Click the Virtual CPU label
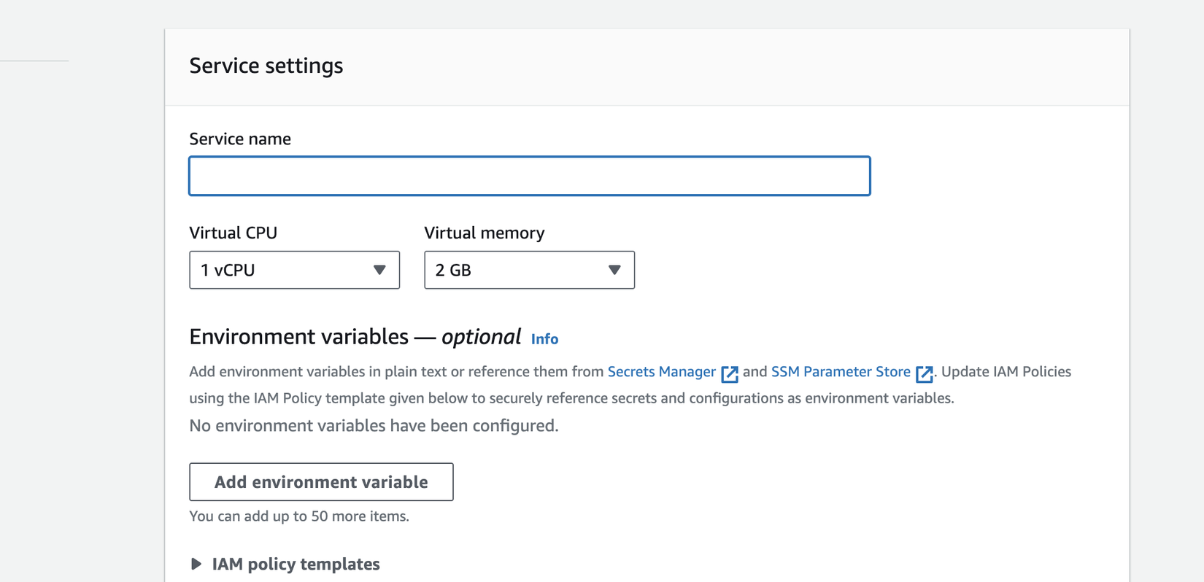The height and width of the screenshot is (582, 1204). point(233,233)
